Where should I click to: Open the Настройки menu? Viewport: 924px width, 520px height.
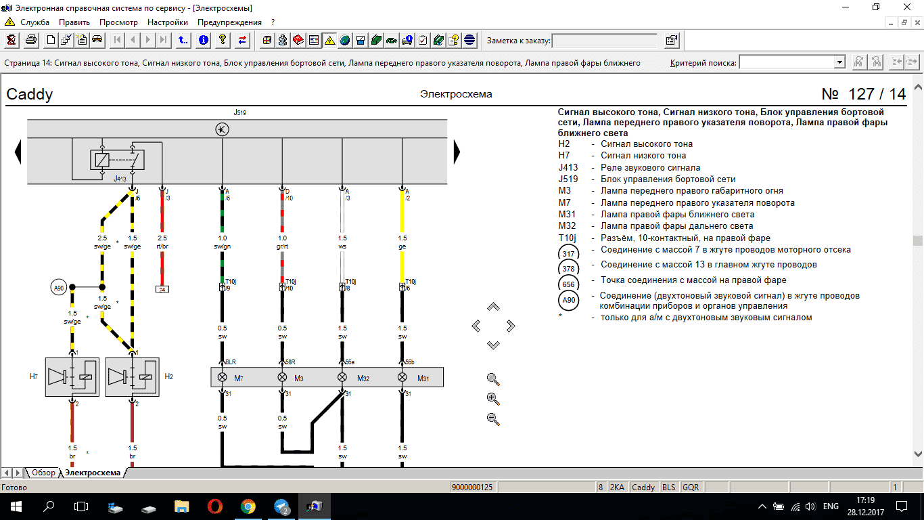pos(167,22)
